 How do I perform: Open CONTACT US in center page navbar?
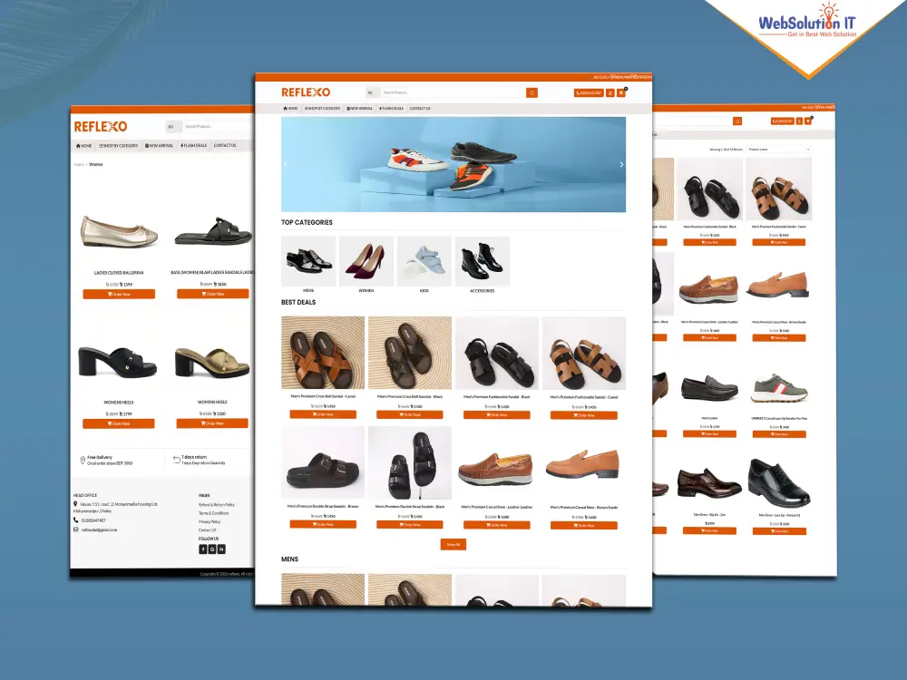(x=420, y=108)
